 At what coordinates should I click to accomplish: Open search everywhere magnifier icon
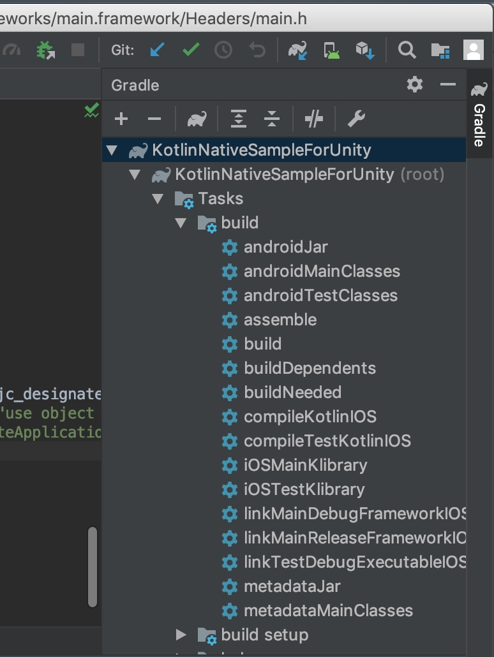[x=407, y=50]
